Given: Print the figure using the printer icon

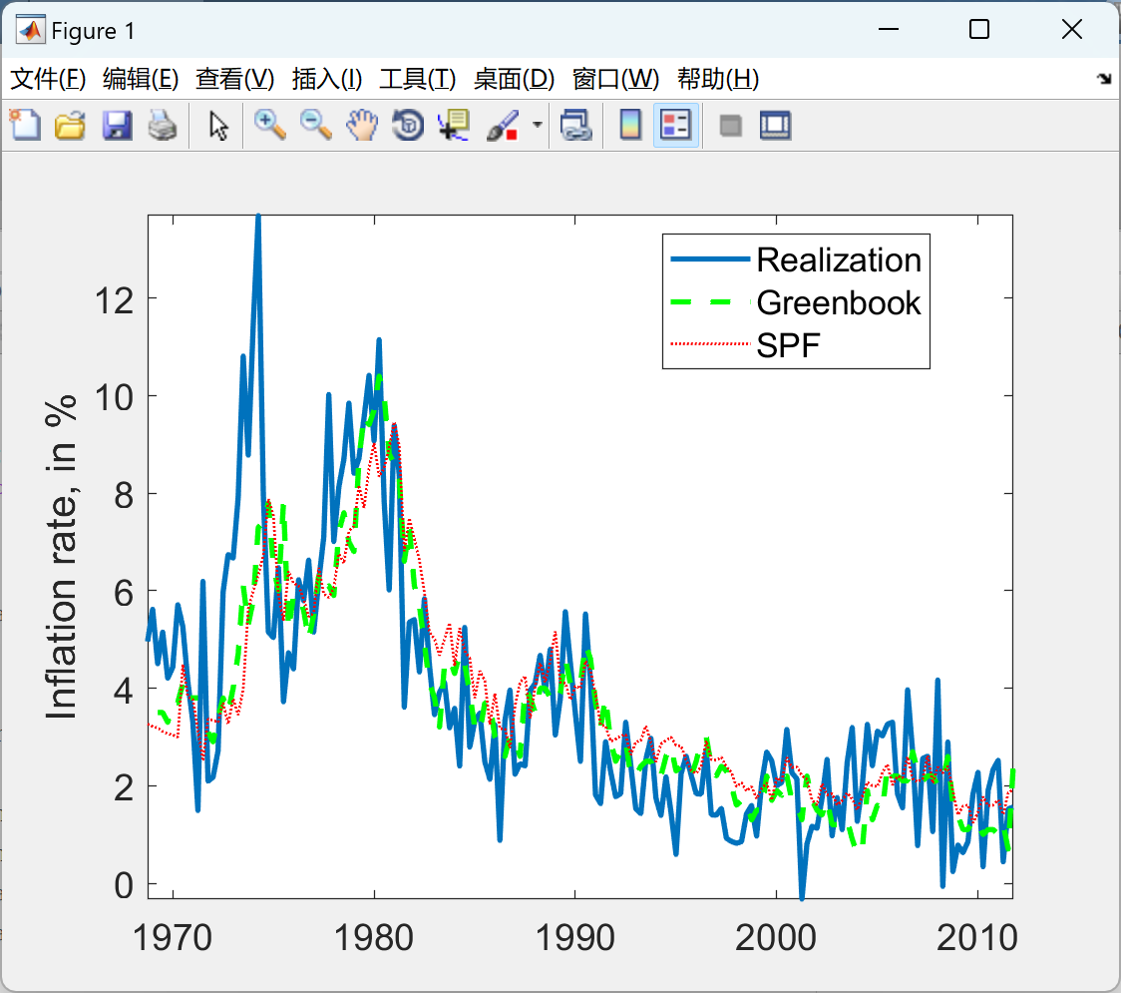Looking at the screenshot, I should point(163,126).
